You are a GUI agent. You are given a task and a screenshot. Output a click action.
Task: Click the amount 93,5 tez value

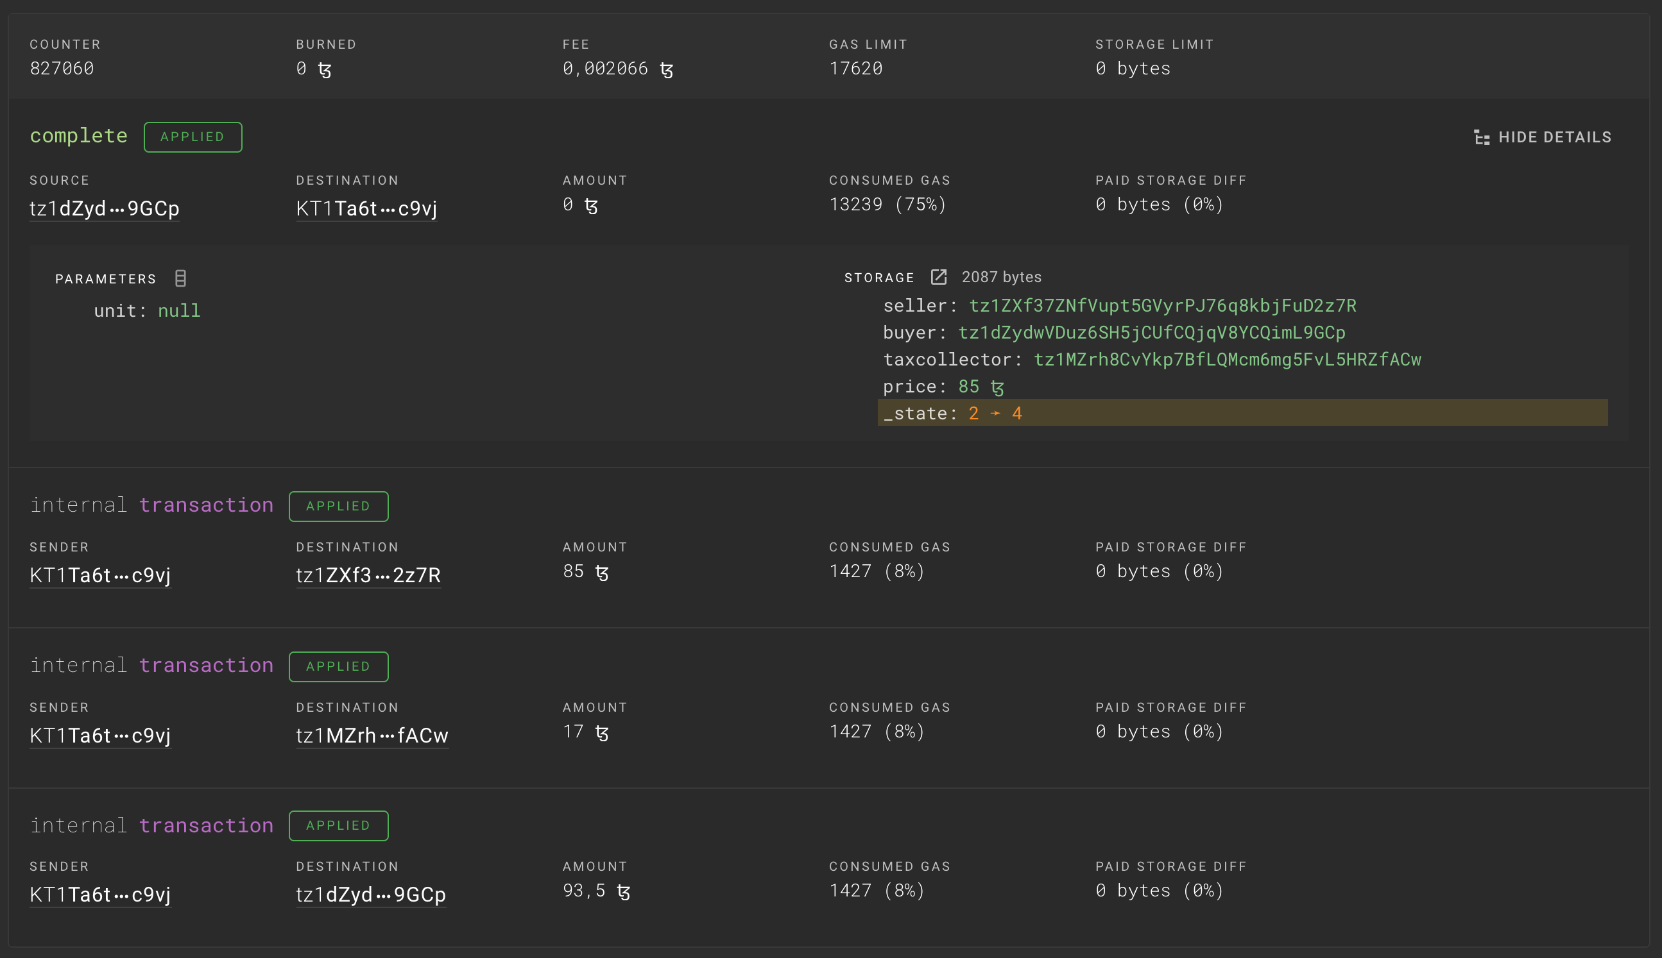(597, 891)
